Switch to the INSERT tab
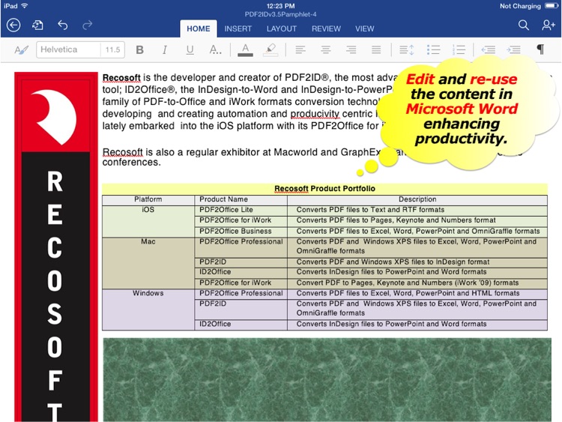 coord(238,28)
